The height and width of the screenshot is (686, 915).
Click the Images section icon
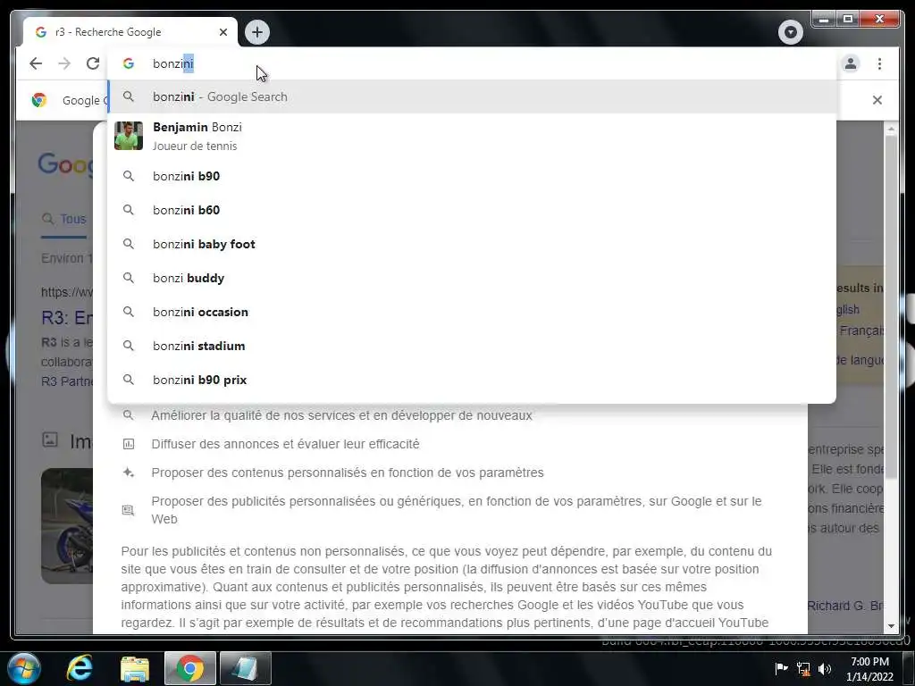pos(50,439)
